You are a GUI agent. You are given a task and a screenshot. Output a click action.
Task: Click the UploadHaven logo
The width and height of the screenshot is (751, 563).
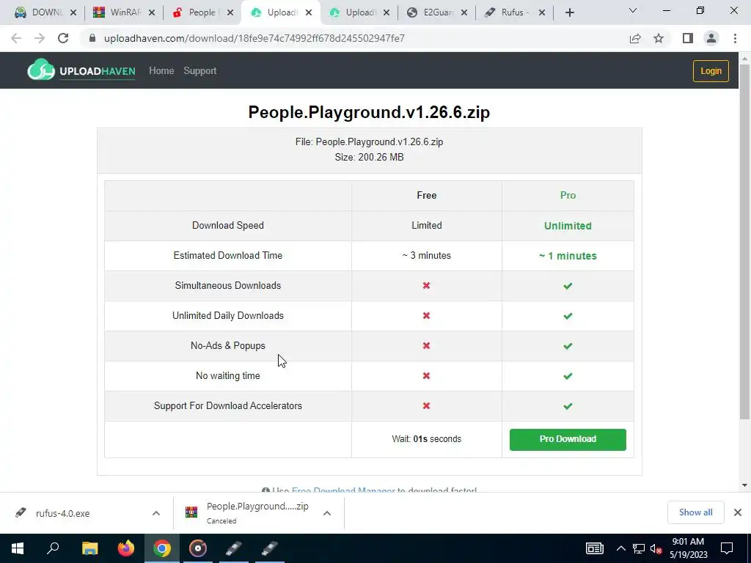[81, 71]
